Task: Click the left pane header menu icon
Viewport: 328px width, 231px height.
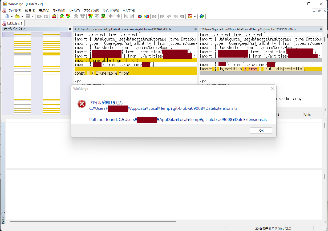Action: tap(195, 29)
